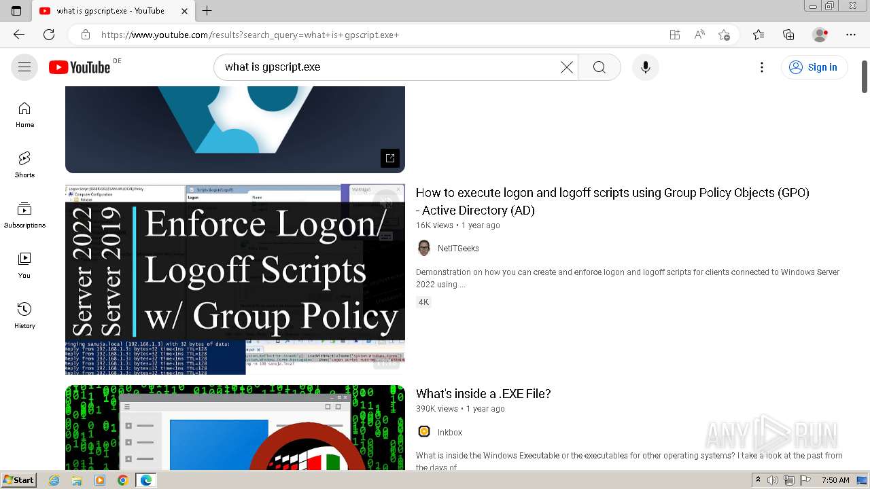The height and width of the screenshot is (489, 870).
Task: Open Favorites list in Edge toolbar
Action: (x=759, y=35)
